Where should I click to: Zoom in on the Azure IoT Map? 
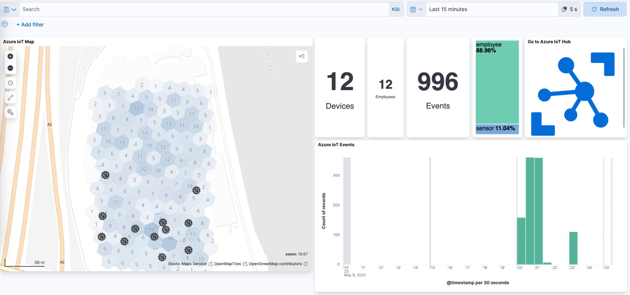pyautogui.click(x=10, y=56)
